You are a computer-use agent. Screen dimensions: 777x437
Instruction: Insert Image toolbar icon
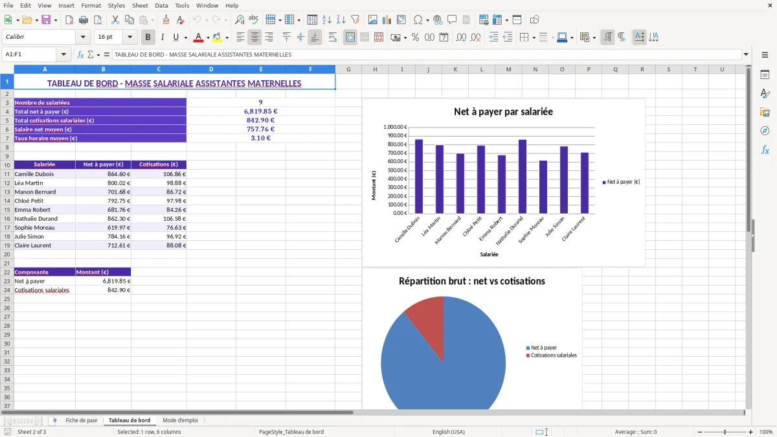[373, 20]
